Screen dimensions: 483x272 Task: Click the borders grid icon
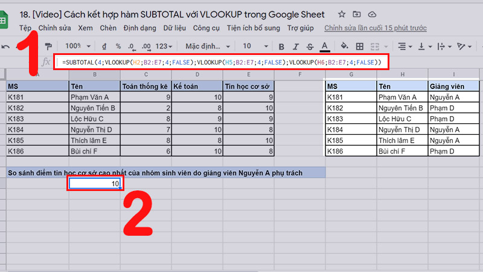pyautogui.click(x=360, y=46)
